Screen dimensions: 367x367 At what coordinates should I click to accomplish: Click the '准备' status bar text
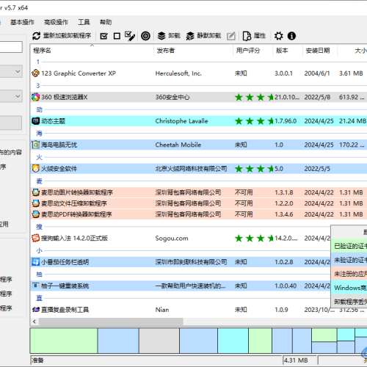(37, 360)
